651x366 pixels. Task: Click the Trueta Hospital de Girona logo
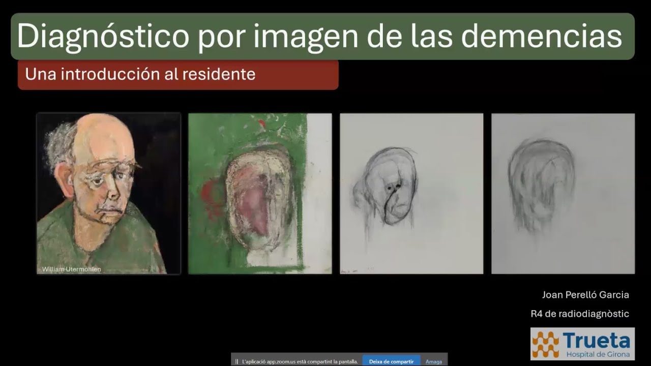[x=582, y=344]
